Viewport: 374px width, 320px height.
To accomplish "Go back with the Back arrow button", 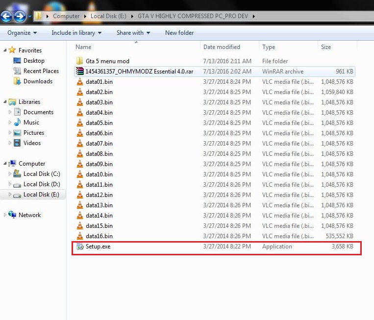I will point(6,17).
